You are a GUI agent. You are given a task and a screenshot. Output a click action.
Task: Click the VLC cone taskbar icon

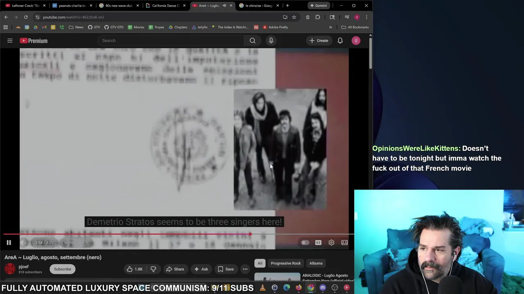coord(262,288)
